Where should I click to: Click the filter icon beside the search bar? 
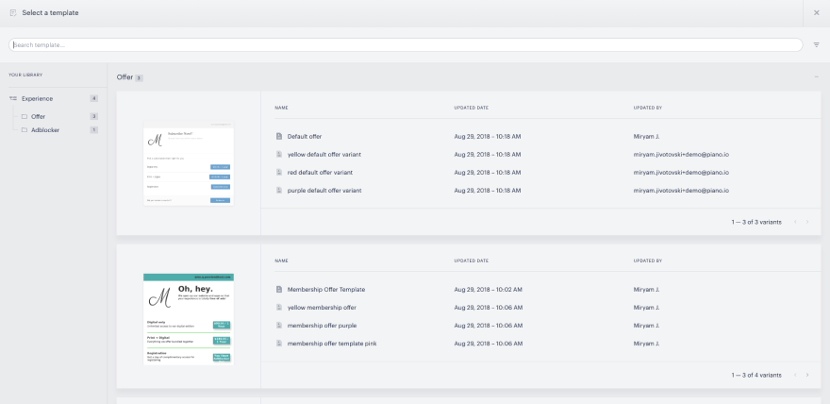(816, 45)
